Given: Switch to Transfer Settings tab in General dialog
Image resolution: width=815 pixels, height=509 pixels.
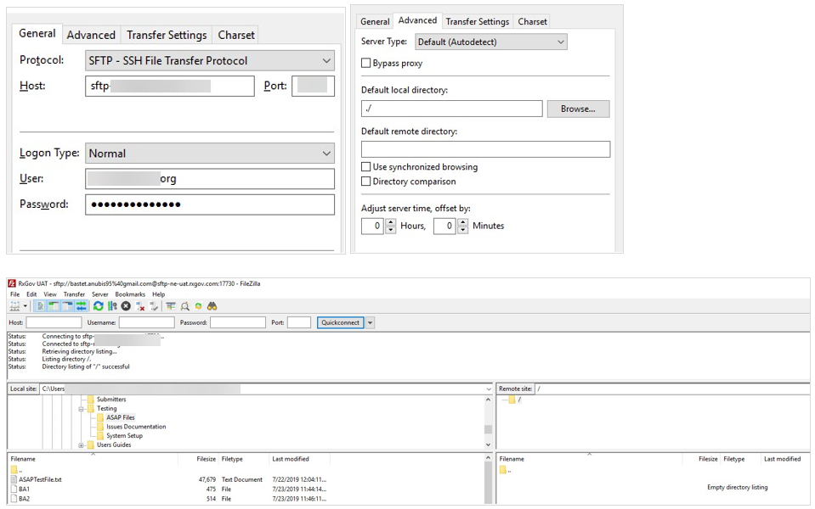Looking at the screenshot, I should tap(167, 35).
